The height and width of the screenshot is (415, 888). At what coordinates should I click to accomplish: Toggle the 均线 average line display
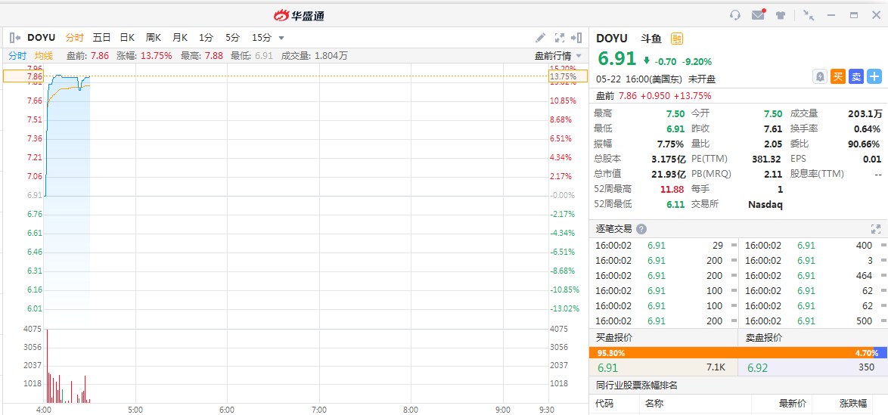pos(44,56)
